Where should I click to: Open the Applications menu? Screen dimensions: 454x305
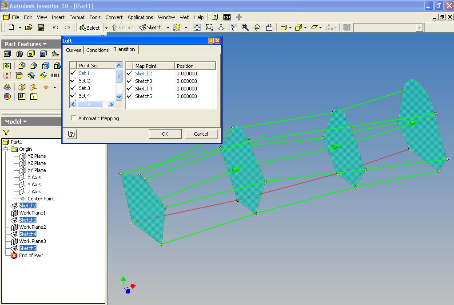[x=140, y=17]
